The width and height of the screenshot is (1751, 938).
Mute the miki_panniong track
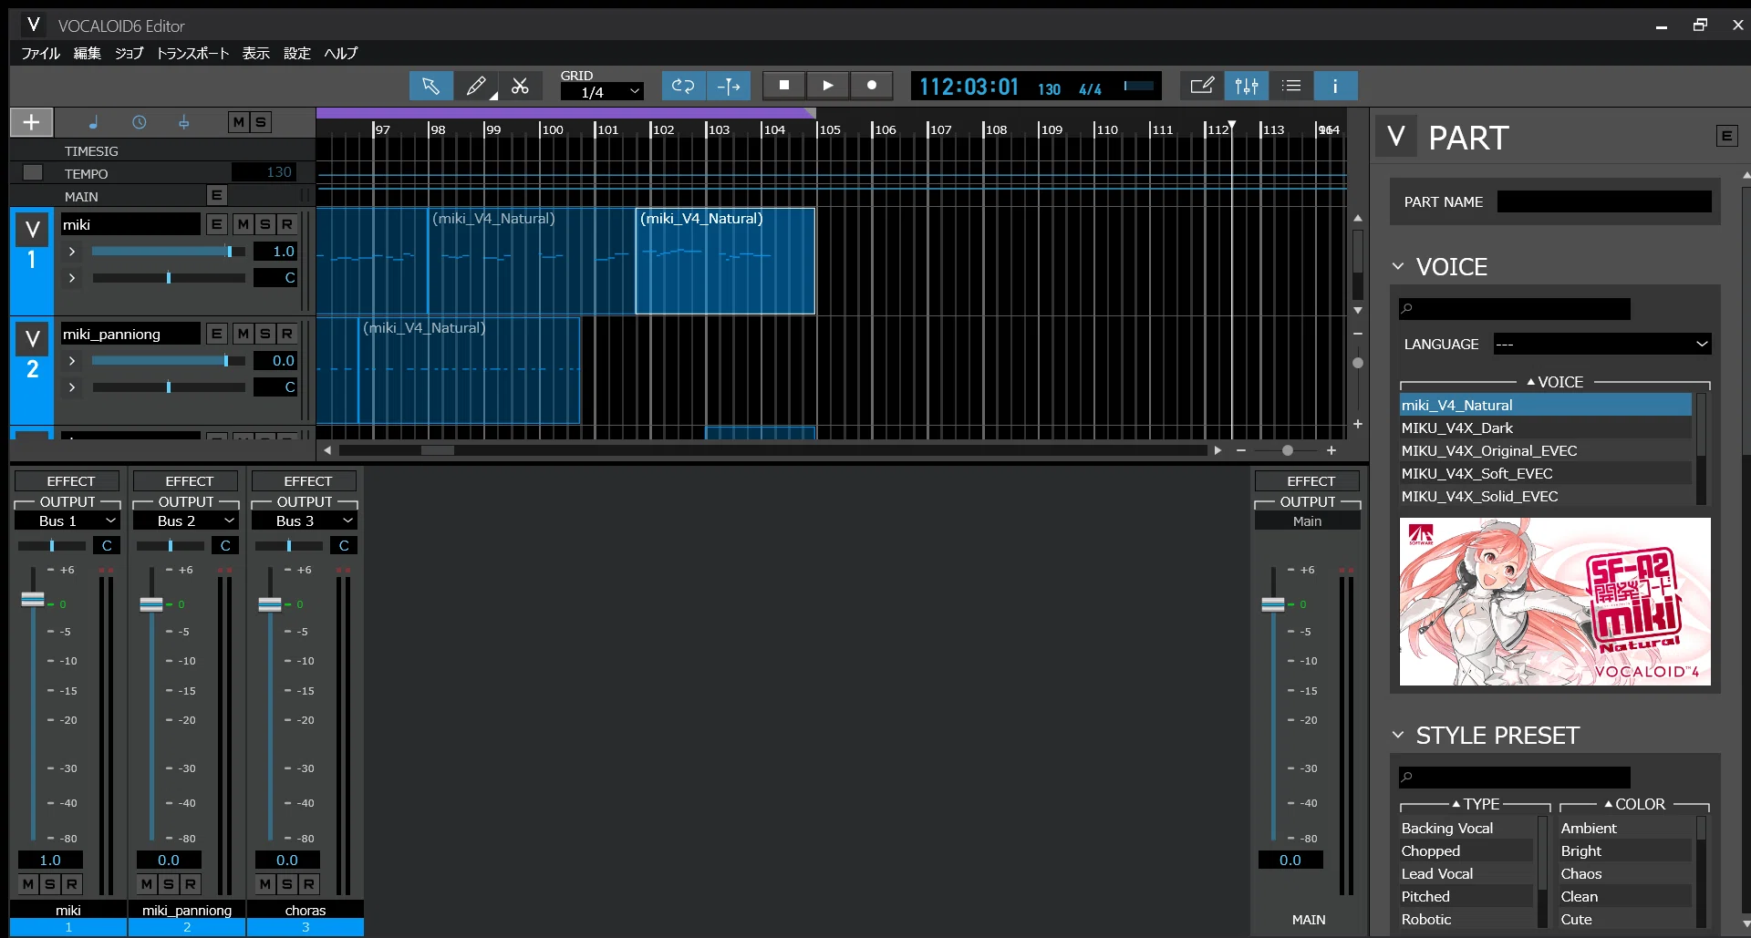pyautogui.click(x=243, y=334)
